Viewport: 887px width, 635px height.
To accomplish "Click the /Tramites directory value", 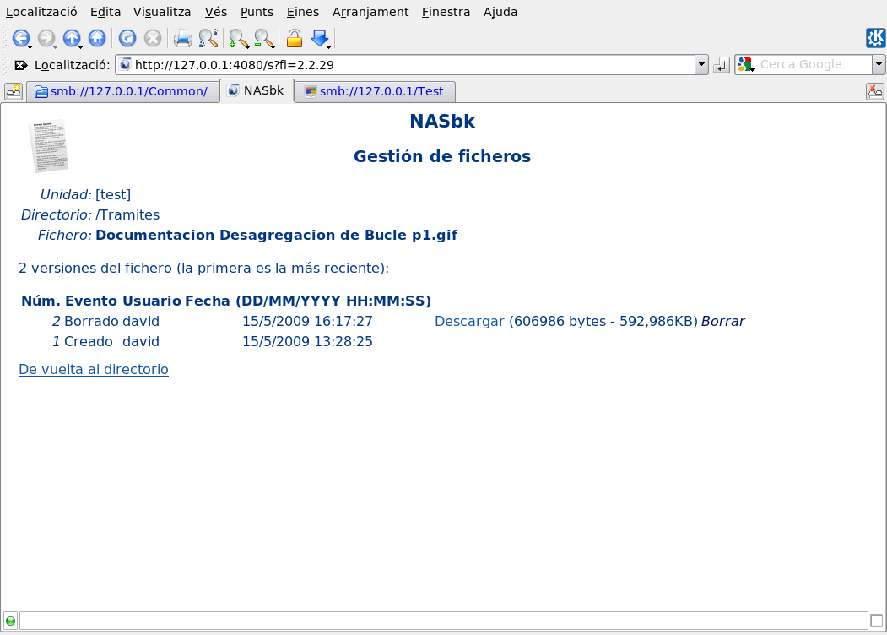I will coord(127,214).
